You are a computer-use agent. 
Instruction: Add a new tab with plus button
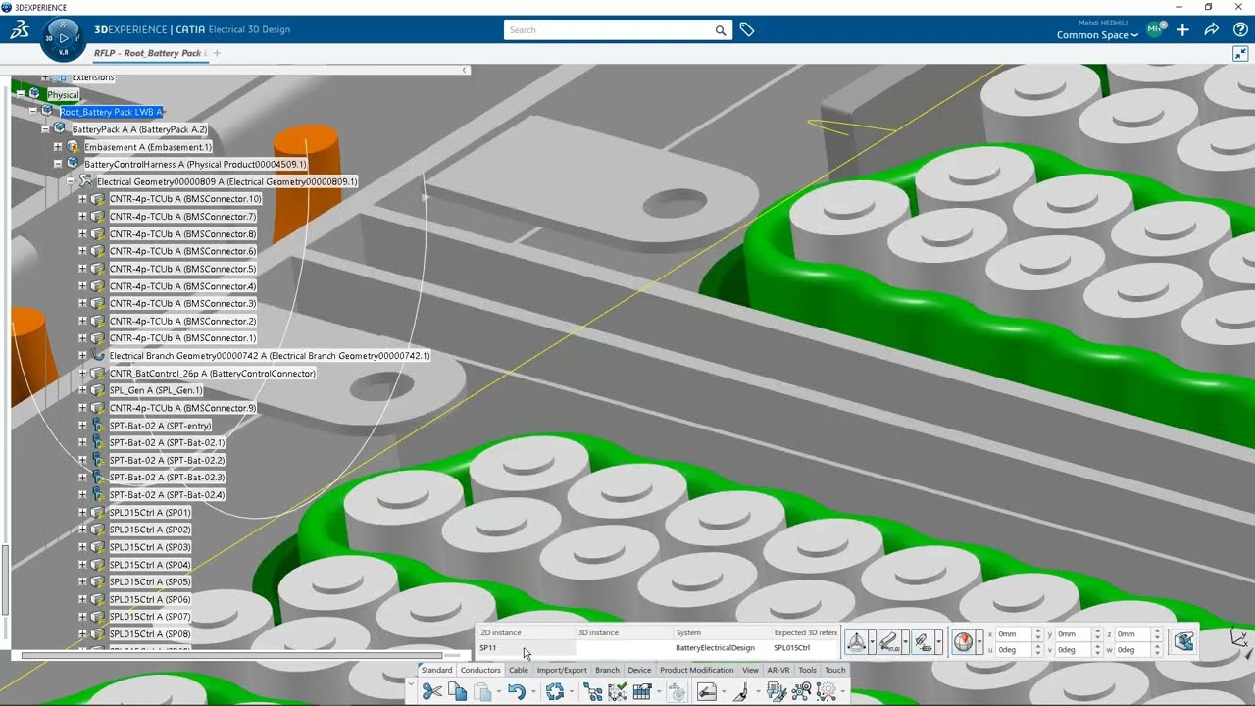click(217, 53)
